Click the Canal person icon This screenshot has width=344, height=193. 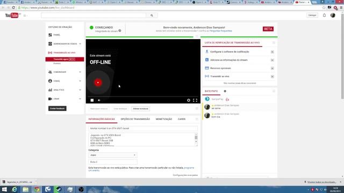click(x=50, y=81)
